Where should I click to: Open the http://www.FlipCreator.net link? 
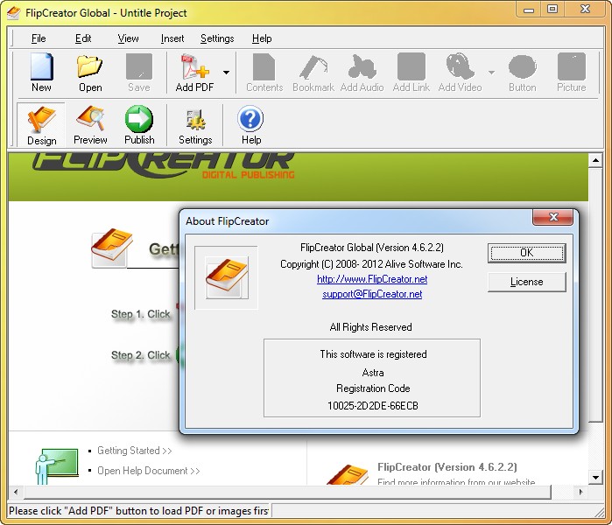372,279
